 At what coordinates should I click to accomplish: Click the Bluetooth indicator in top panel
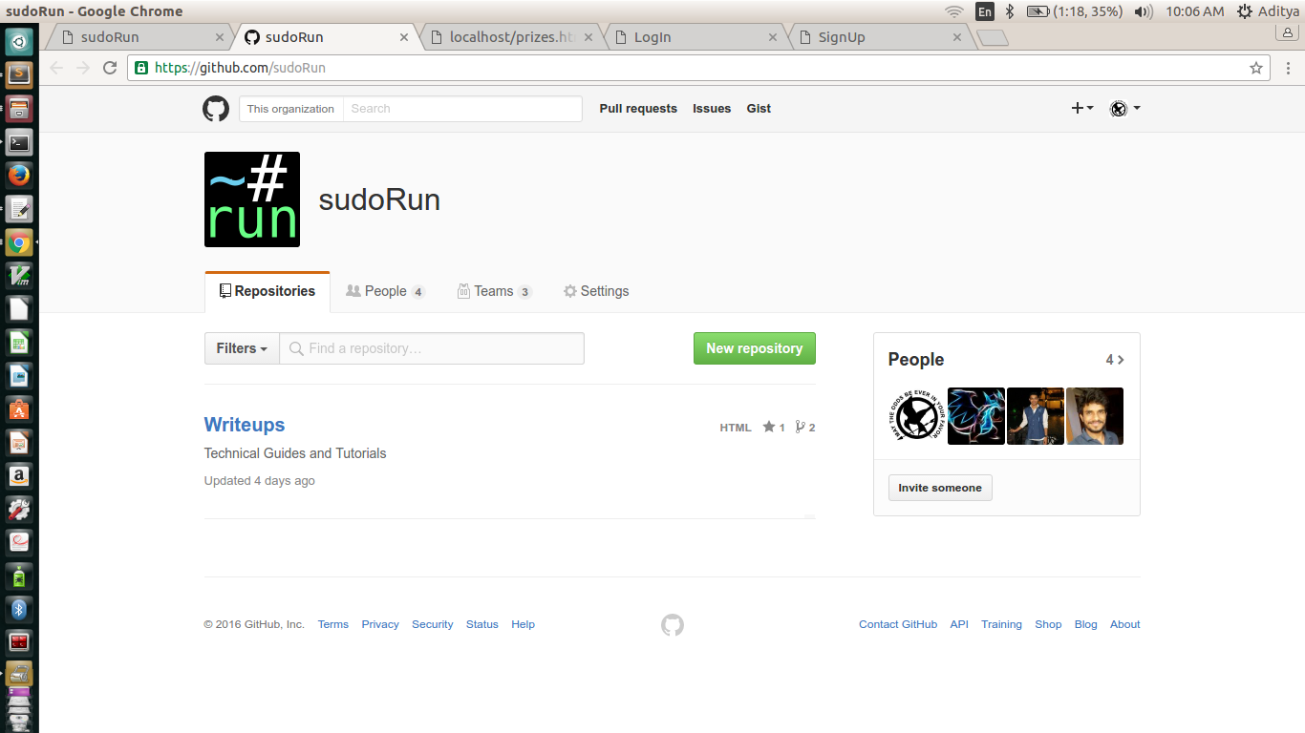pyautogui.click(x=1010, y=11)
